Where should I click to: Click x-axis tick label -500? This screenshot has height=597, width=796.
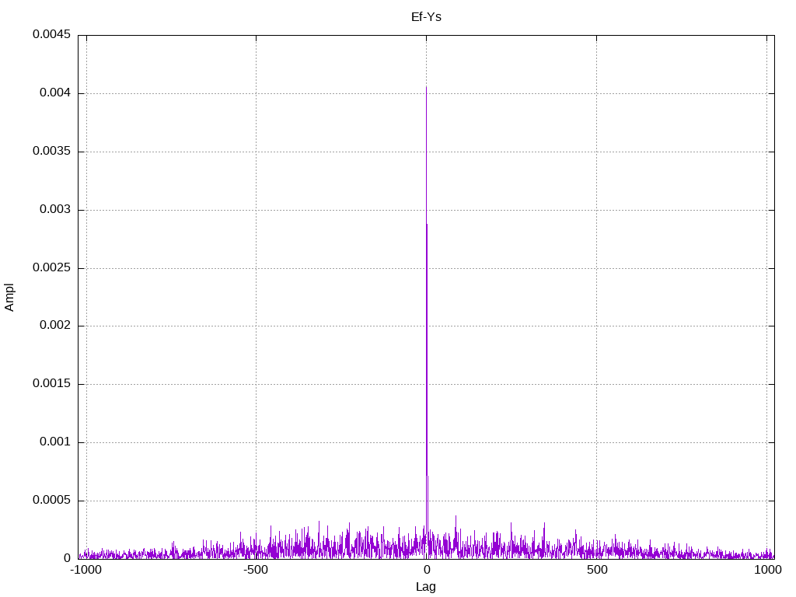(255, 570)
